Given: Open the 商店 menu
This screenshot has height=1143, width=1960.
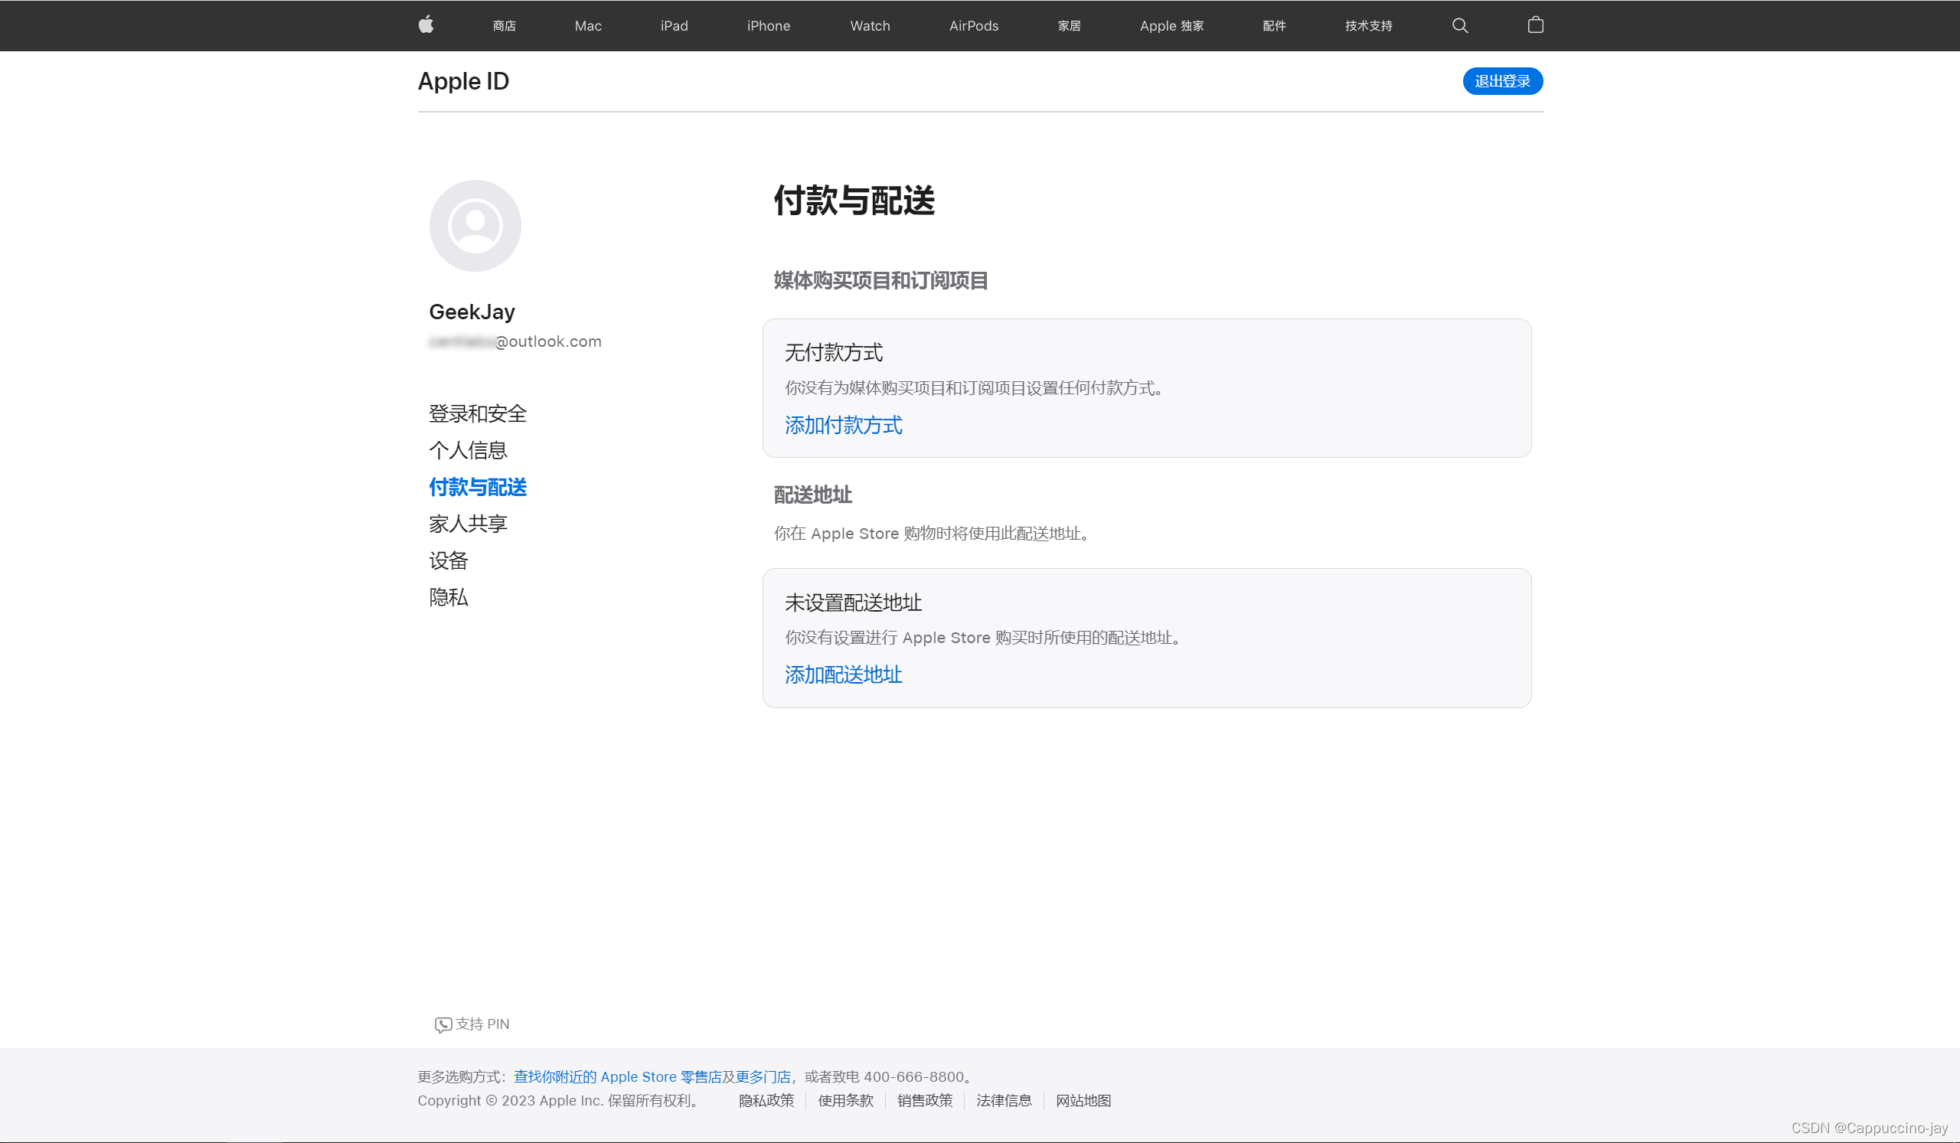Looking at the screenshot, I should (504, 26).
